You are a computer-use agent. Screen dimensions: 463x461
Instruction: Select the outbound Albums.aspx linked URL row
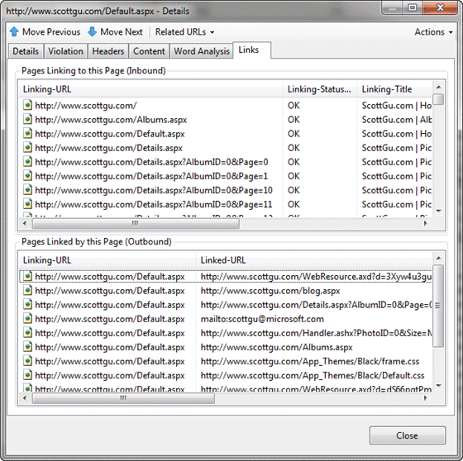click(226, 347)
